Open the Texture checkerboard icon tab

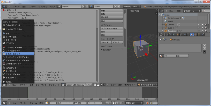point(195,35)
